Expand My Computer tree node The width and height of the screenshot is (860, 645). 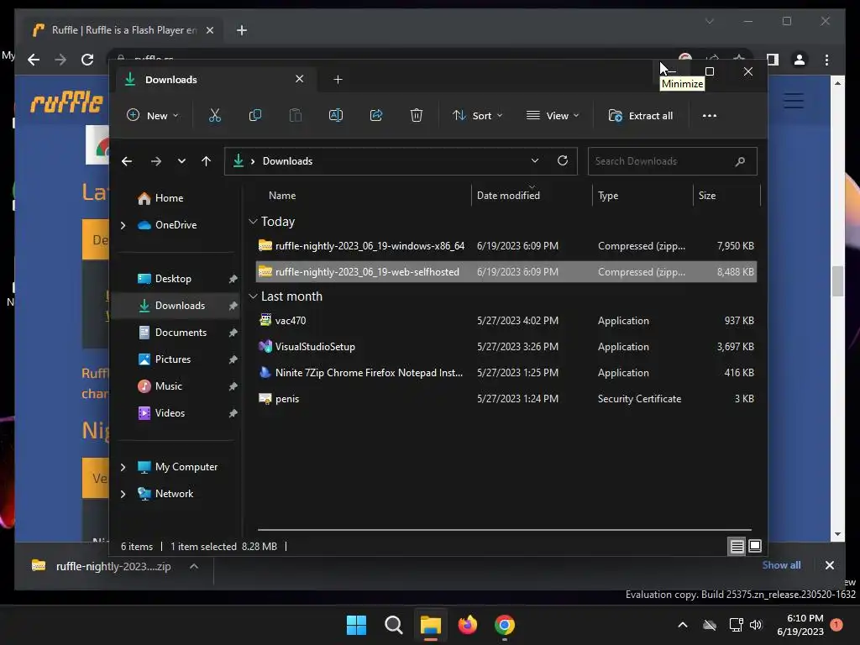coord(123,467)
